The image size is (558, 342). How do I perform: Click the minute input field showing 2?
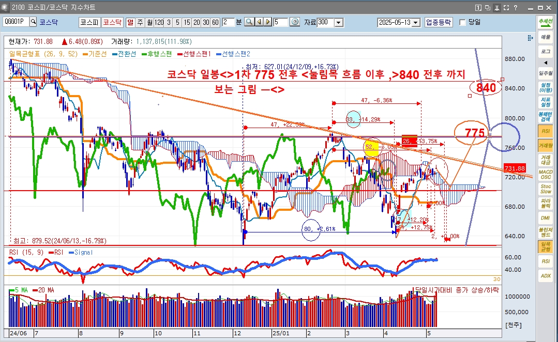(228, 22)
